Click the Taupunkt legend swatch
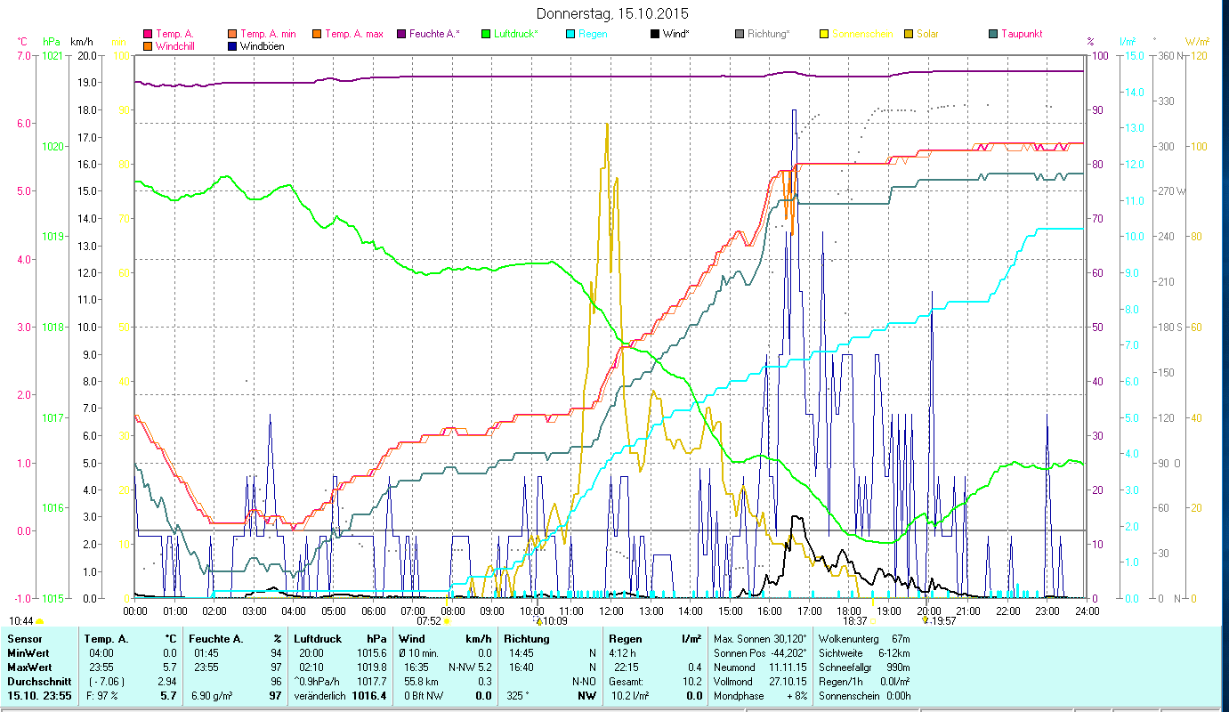Image resolution: width=1229 pixels, height=712 pixels. (992, 34)
